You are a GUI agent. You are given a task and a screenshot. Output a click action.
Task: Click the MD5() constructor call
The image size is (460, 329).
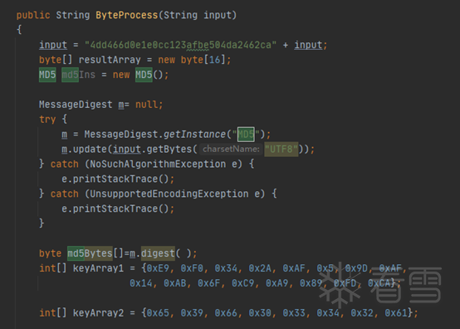click(149, 75)
